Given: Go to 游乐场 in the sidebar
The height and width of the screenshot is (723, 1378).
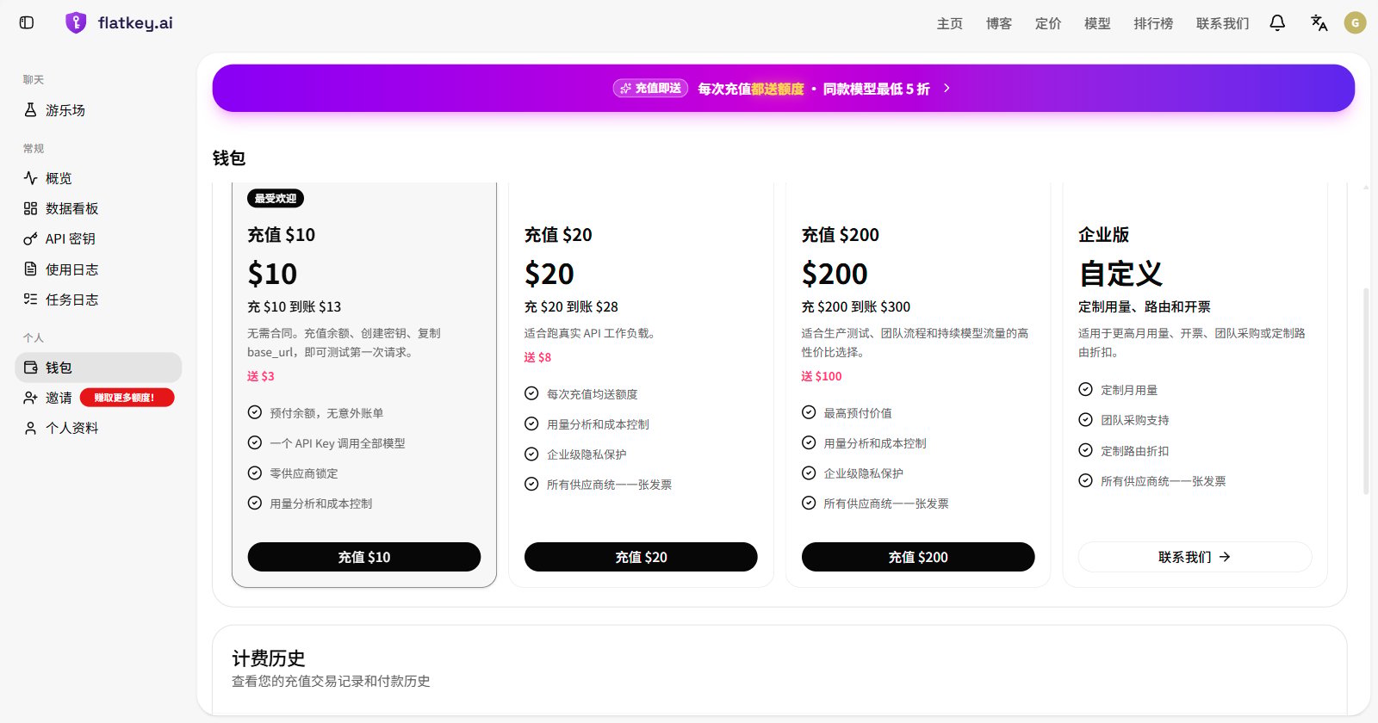Looking at the screenshot, I should (x=98, y=110).
